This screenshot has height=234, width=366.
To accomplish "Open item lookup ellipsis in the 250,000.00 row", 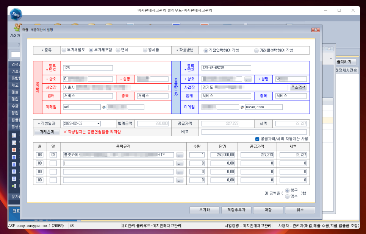I will tap(180, 155).
